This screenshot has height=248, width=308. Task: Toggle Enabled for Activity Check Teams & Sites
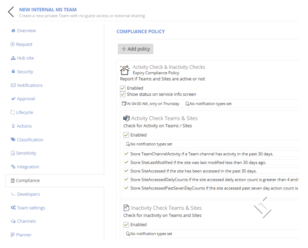126,135
